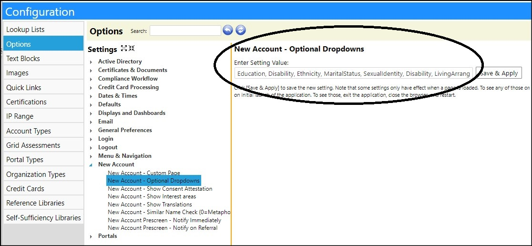Click the Displays and Dashboards label
Viewport: 532px width, 246px height.
pyautogui.click(x=132, y=113)
